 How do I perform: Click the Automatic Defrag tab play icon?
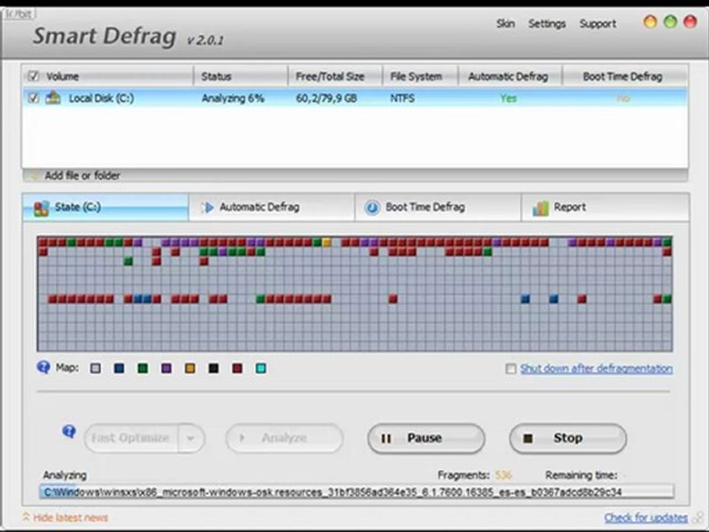208,208
